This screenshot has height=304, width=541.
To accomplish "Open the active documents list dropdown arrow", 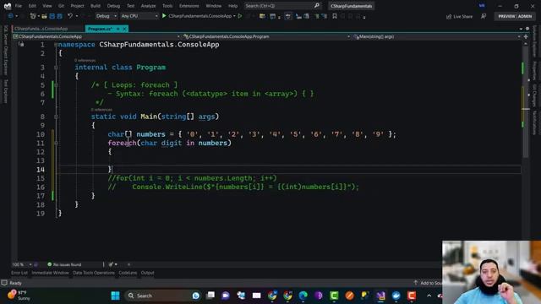I will click(521, 29).
